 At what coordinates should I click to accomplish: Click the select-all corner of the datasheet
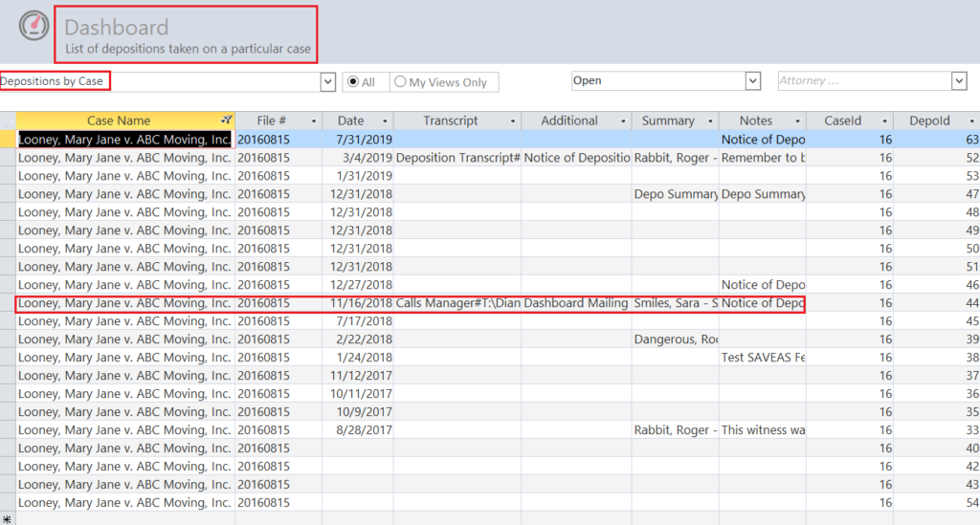click(8, 120)
